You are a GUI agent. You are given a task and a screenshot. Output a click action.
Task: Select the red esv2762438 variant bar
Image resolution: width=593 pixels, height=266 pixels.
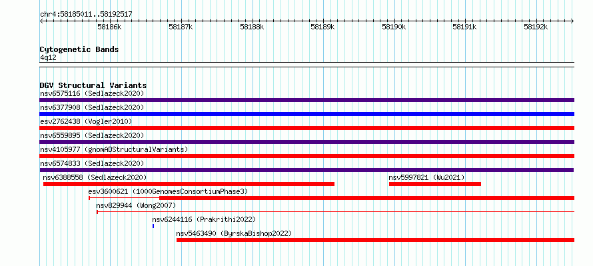pos(306,128)
